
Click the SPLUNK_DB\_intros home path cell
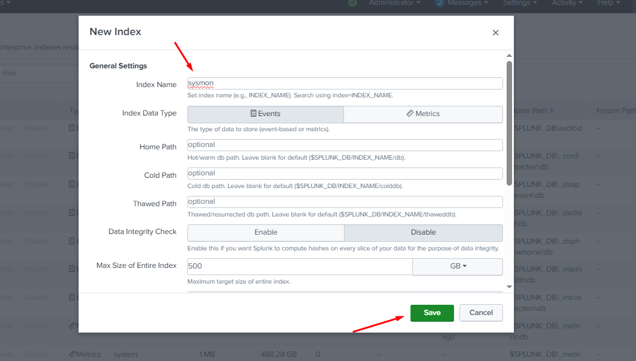click(545, 303)
